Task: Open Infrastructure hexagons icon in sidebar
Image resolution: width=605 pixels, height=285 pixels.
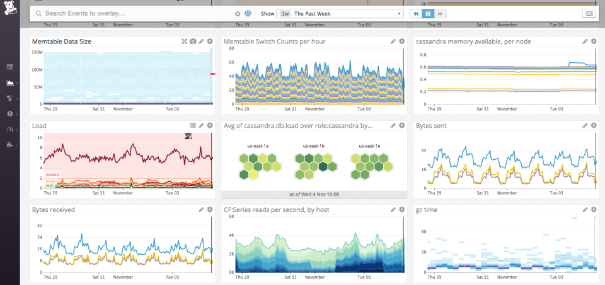Action: pos(10,98)
